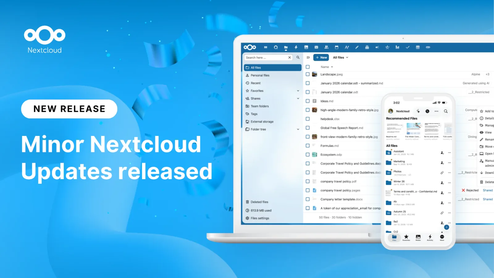
Task: Tap the user avatar in the phone header
Action: 391,111
